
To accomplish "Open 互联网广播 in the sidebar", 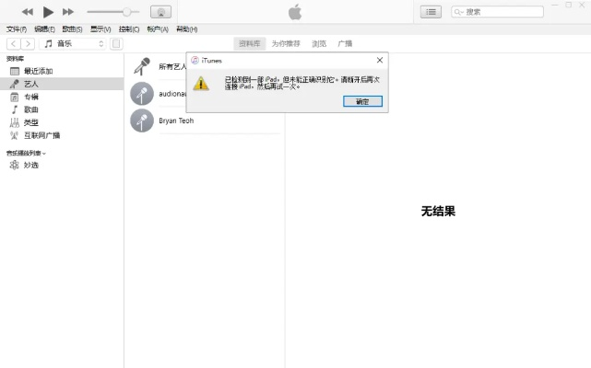I will click(41, 135).
